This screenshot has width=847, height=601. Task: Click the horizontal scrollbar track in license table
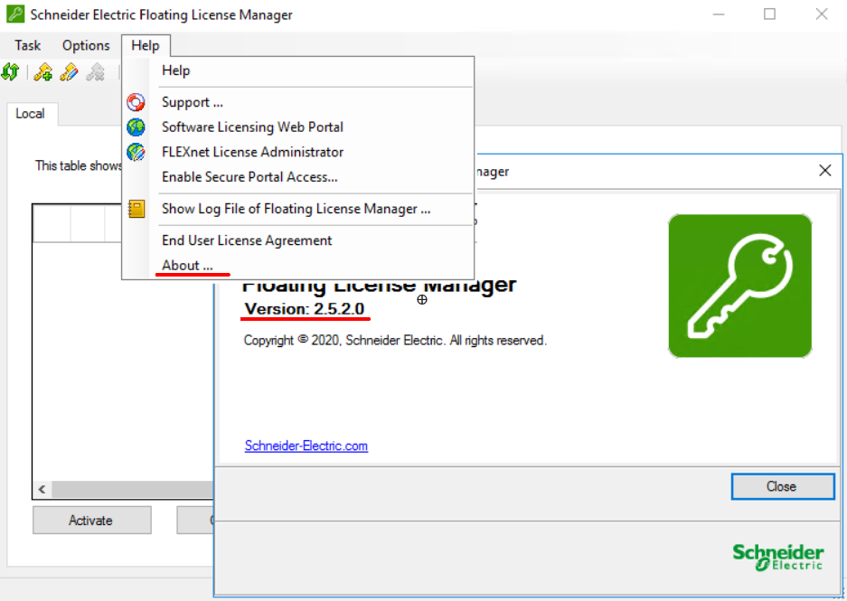coord(133,489)
